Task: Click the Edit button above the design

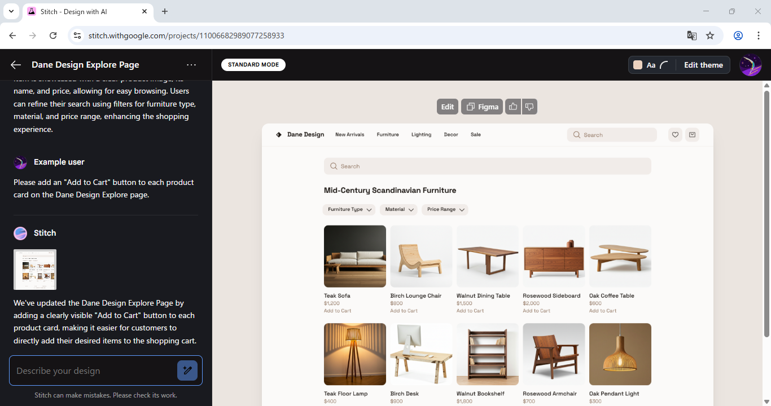Action: pyautogui.click(x=448, y=107)
